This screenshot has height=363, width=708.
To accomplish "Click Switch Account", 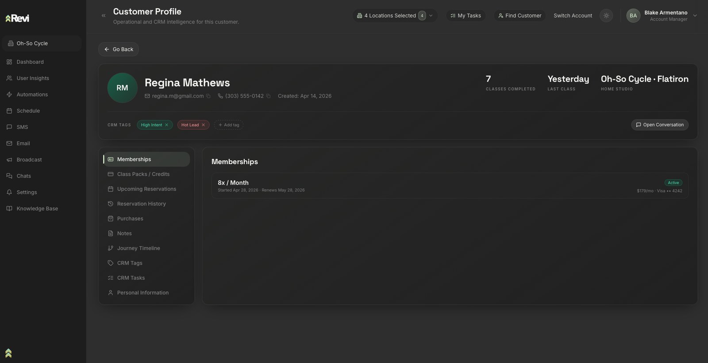I will pyautogui.click(x=573, y=15).
